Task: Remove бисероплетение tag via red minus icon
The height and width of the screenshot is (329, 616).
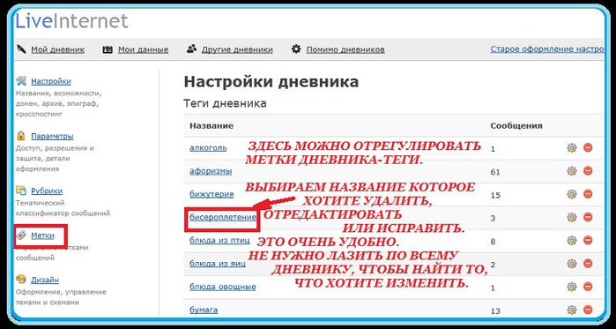Action: point(588,217)
